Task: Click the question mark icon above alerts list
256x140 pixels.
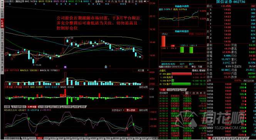Action: (184, 93)
